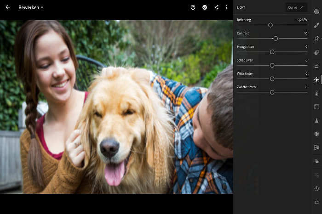Open the Detail panel triangle icon
Screen dimensions: 322x214
pos(316,120)
